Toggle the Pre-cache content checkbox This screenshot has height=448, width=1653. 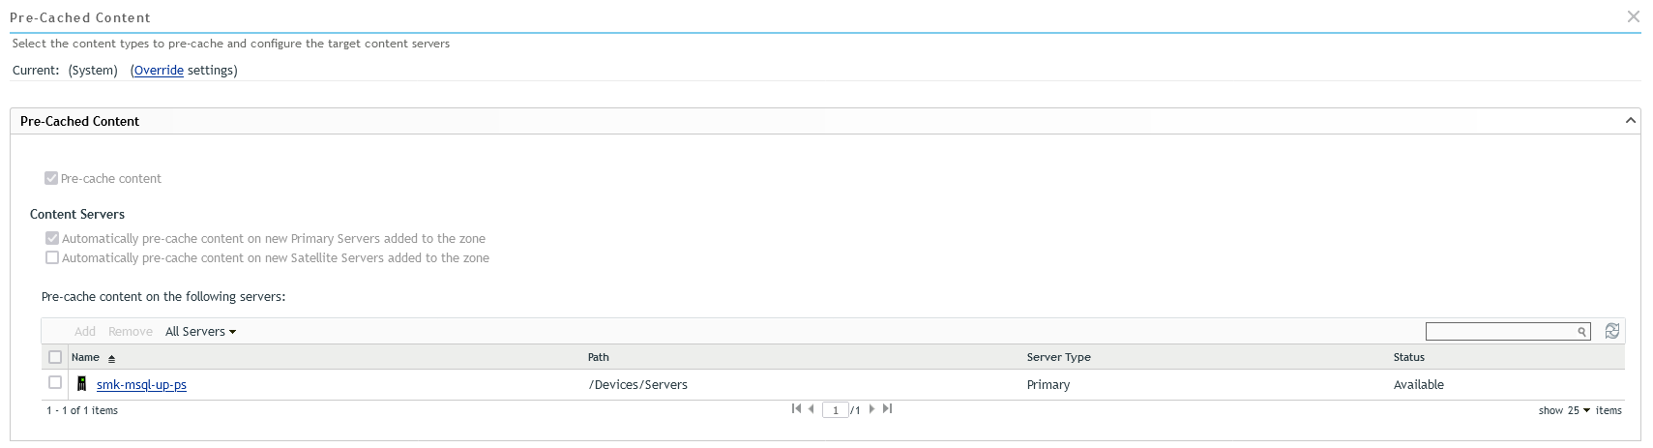51,178
